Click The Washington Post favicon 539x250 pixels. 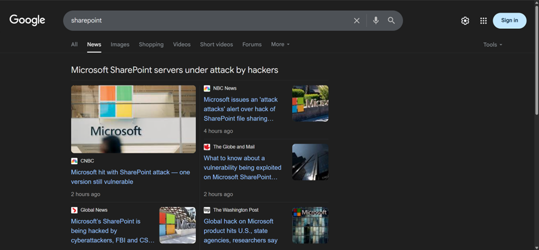pos(207,210)
